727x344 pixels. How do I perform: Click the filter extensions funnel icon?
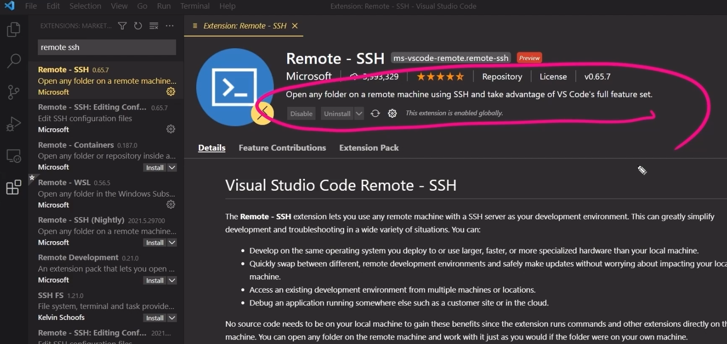point(122,26)
